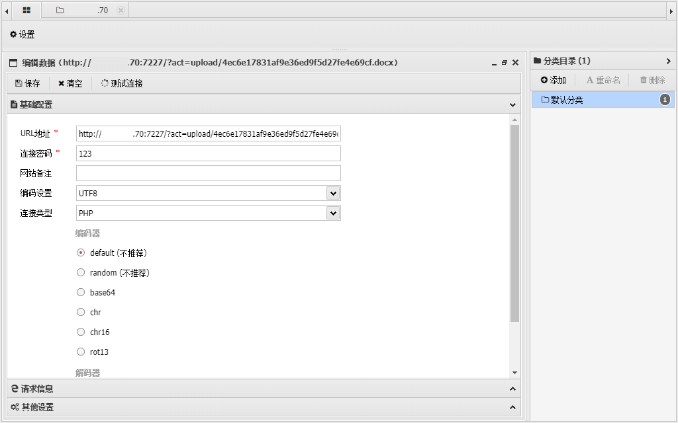Close the .70 tab
This screenshot has height=423, width=678.
121,10
